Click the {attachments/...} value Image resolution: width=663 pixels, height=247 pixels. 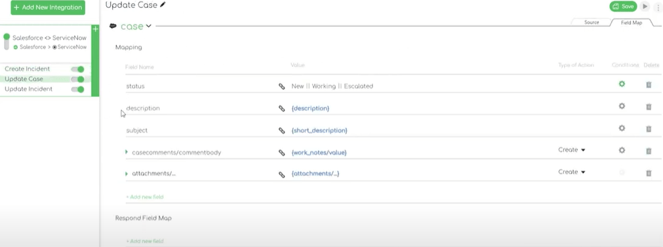tap(315, 174)
